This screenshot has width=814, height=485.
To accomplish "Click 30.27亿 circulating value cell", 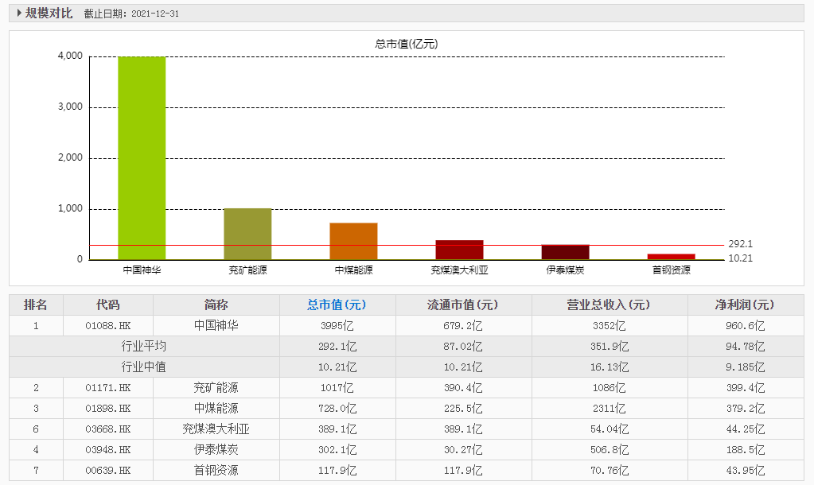I will pyautogui.click(x=463, y=450).
